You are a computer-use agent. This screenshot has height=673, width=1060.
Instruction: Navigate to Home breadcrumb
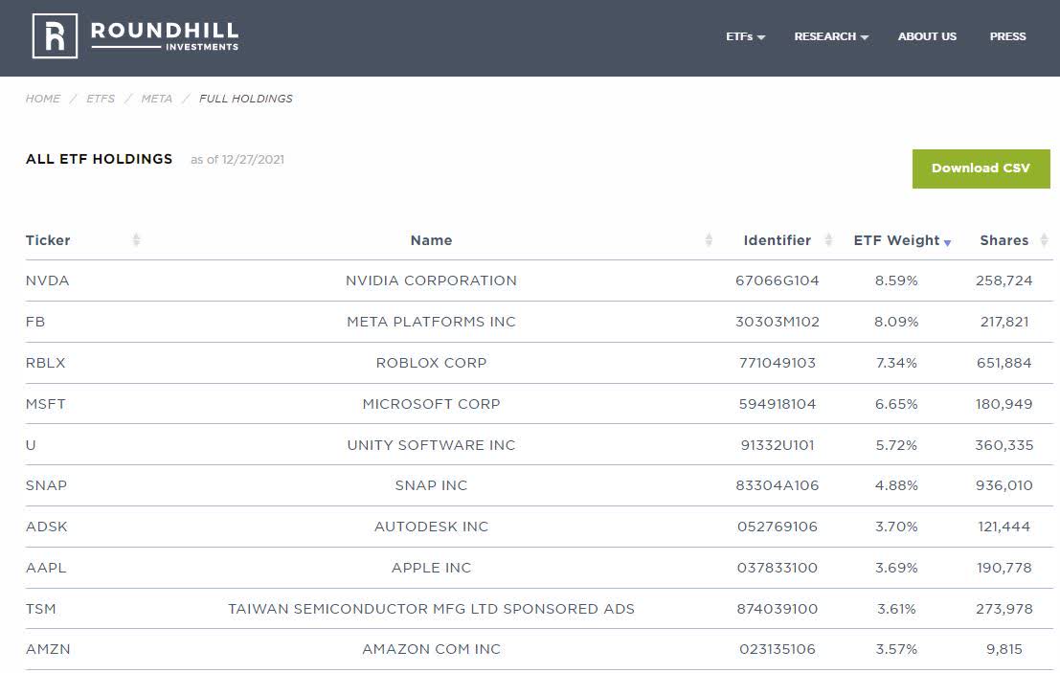(42, 99)
